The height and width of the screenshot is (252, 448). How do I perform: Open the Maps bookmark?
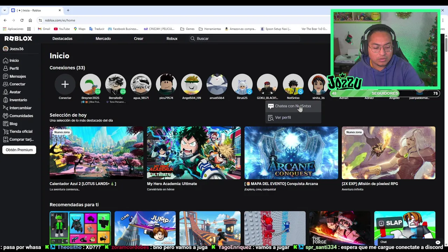pos(79,29)
